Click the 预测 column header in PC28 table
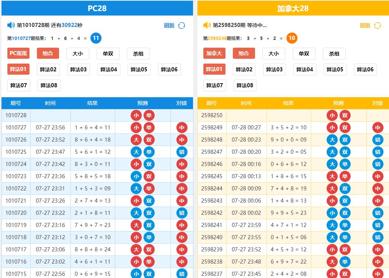Viewport: 389px width, 278px height. pyautogui.click(x=142, y=103)
